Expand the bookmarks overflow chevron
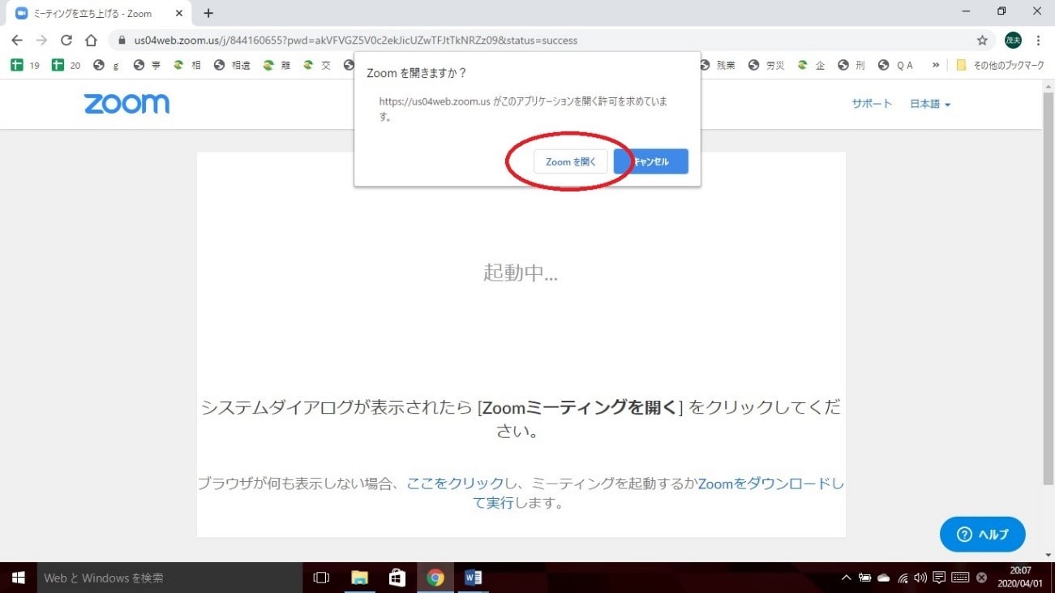This screenshot has height=593, width=1055. pyautogui.click(x=936, y=66)
